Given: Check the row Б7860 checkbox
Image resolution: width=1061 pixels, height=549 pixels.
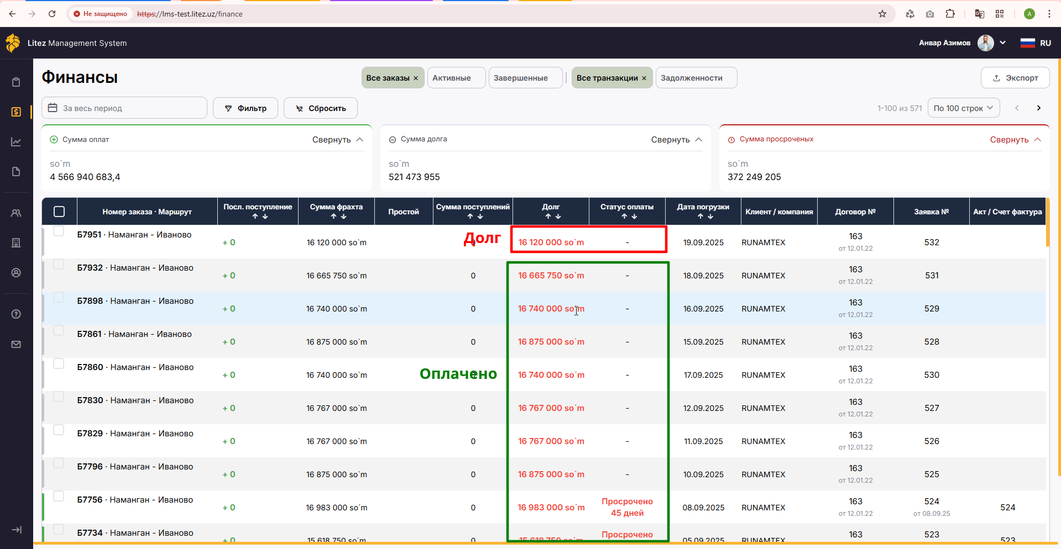Looking at the screenshot, I should 59,363.
